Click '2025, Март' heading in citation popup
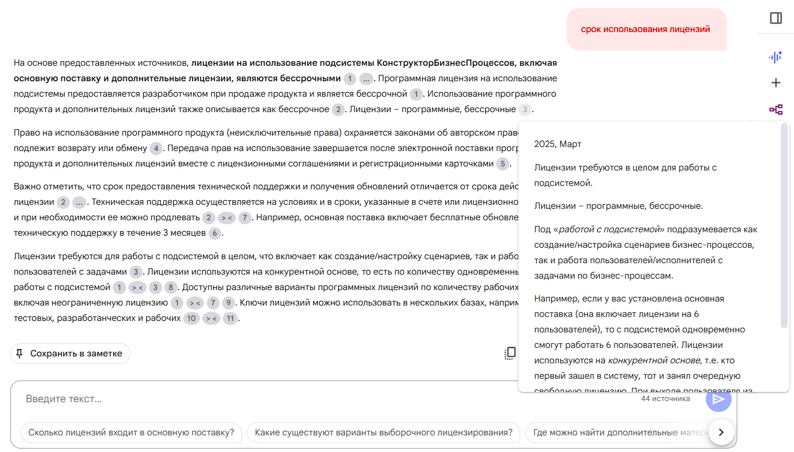Image resolution: width=794 pixels, height=452 pixels. coord(558,144)
